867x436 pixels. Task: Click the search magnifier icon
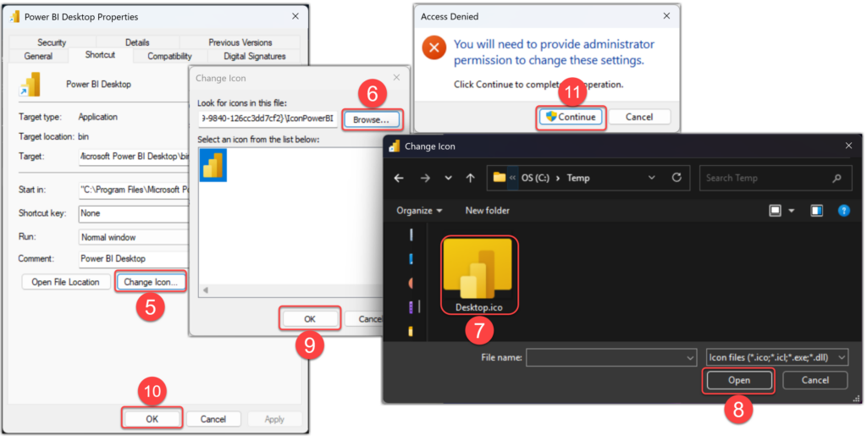(837, 178)
